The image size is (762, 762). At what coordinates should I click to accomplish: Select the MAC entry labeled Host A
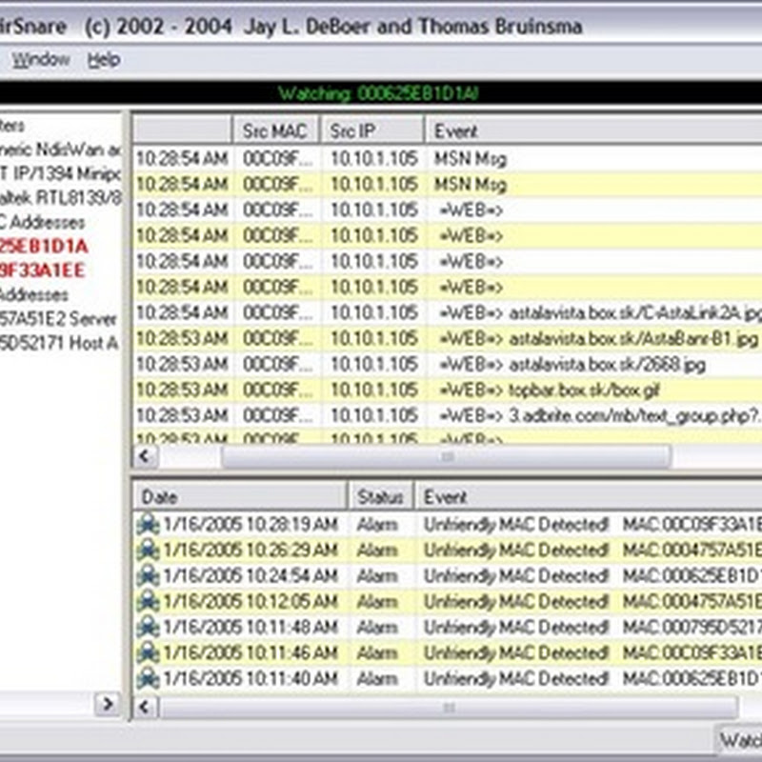pyautogui.click(x=57, y=343)
